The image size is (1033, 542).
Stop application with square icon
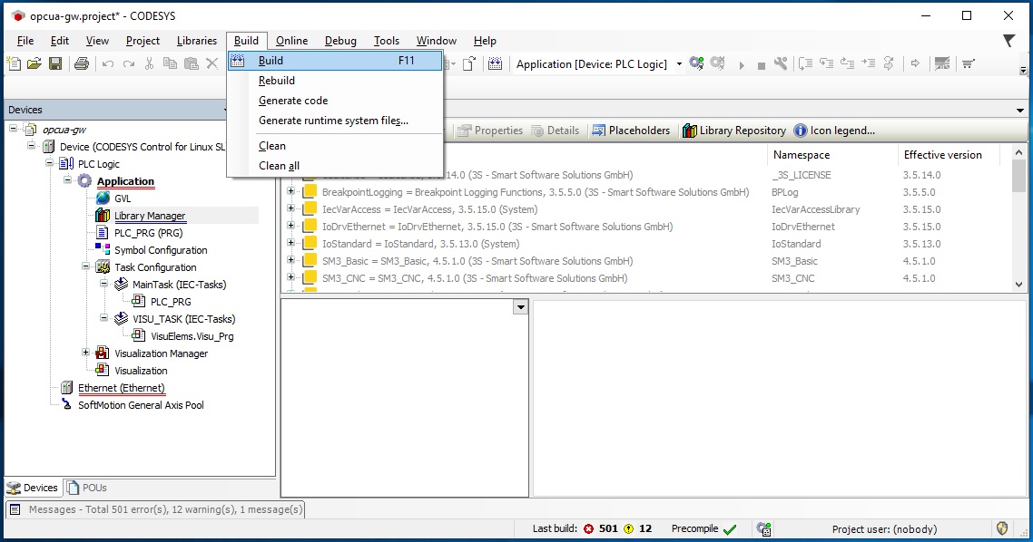tap(761, 66)
